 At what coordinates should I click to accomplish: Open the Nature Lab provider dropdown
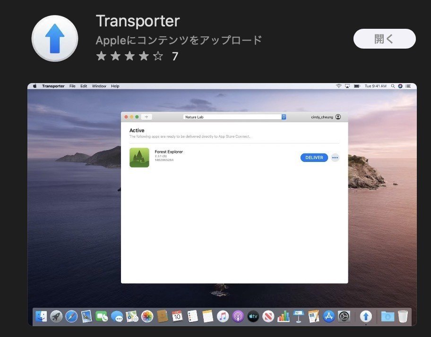[234, 117]
